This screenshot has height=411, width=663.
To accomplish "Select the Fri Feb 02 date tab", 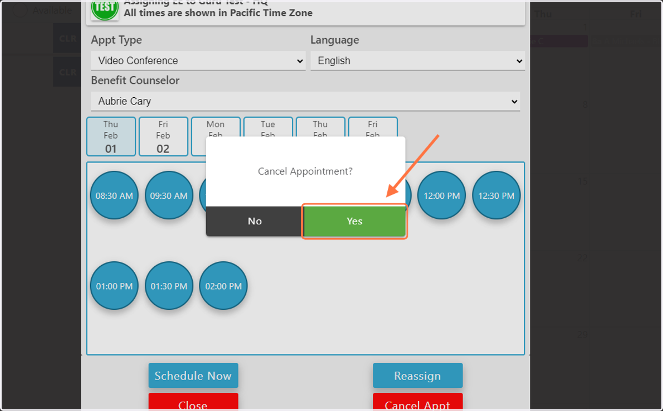I will point(164,136).
